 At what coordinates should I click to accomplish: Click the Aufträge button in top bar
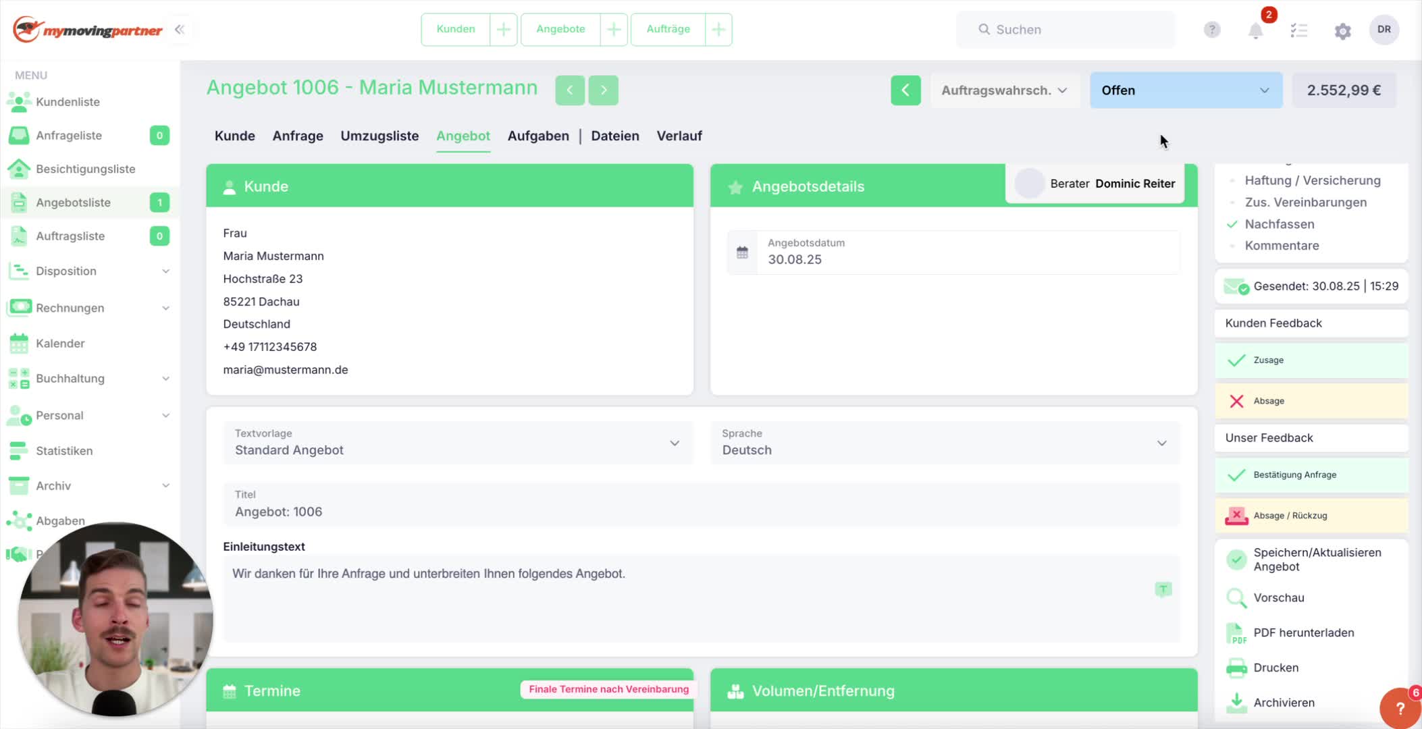click(x=668, y=30)
